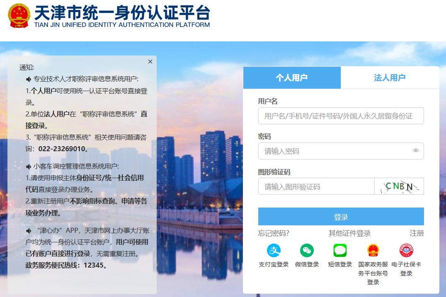
Task: Close the 通知 notice panel
Action: [150, 62]
